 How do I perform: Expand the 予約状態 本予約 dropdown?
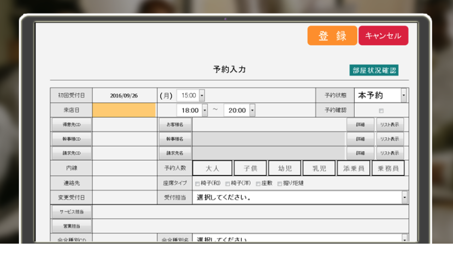point(404,95)
